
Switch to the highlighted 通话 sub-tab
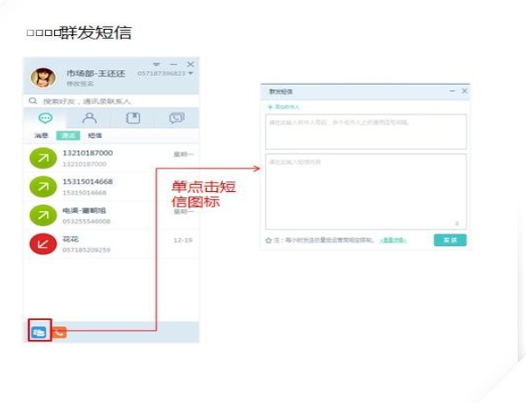pos(68,135)
